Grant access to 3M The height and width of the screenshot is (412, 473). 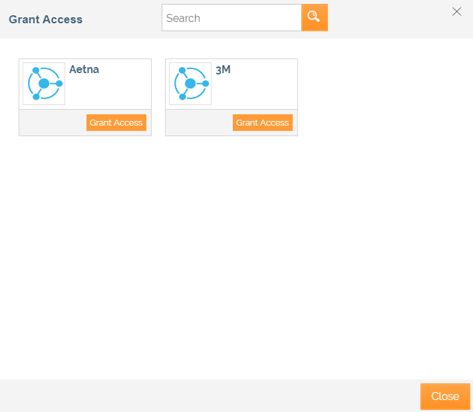click(x=262, y=123)
